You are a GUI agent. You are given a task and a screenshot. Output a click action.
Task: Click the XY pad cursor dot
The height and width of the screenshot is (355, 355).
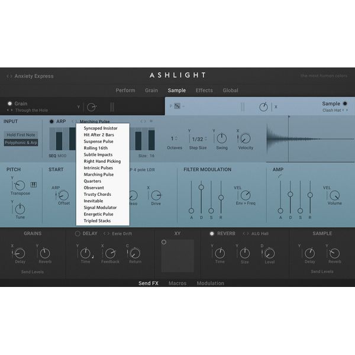click(x=164, y=242)
